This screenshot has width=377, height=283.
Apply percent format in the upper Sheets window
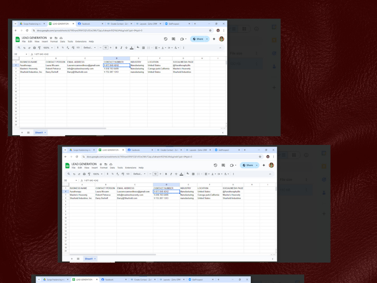tap(63, 48)
